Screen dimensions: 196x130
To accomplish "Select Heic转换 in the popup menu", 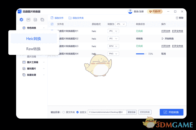I will [34, 39].
